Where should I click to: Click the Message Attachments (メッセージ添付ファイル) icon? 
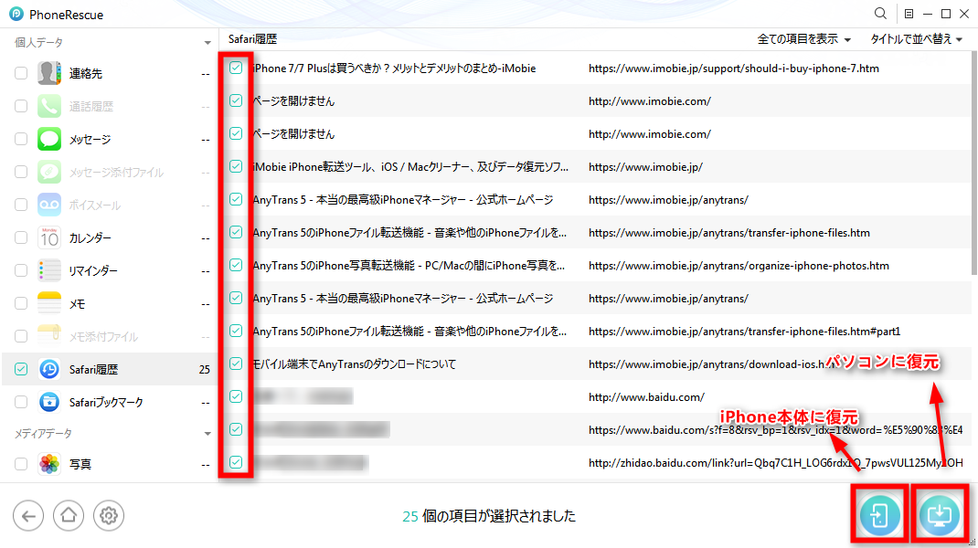(49, 172)
